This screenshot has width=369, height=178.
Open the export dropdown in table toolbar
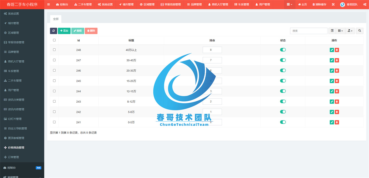coord(350,31)
